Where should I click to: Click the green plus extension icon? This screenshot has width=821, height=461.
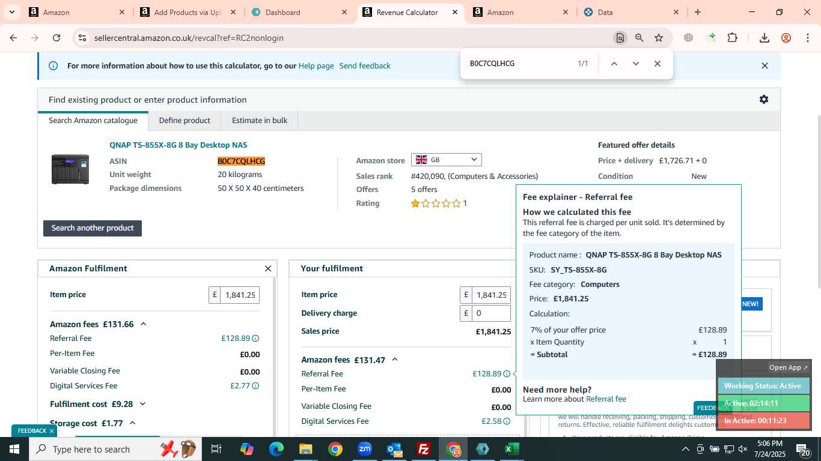click(x=712, y=37)
